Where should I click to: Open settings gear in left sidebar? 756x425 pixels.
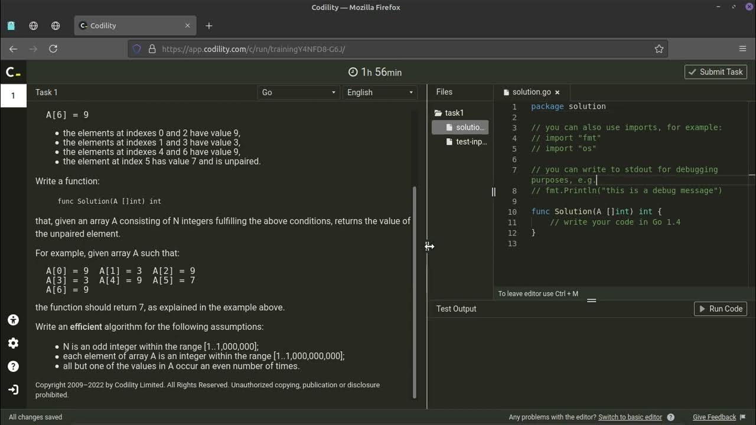point(13,343)
